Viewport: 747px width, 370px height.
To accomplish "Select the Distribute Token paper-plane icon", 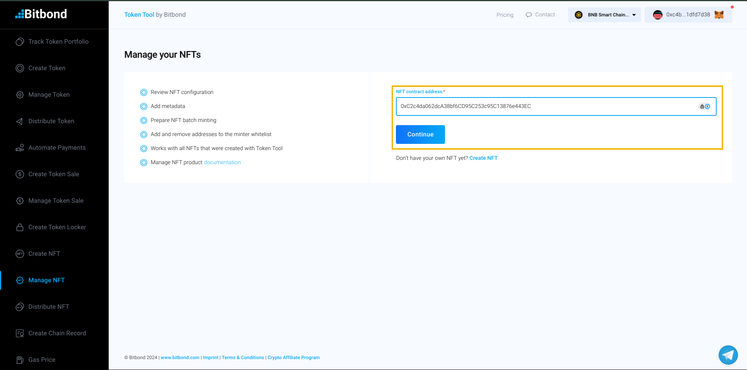I will click(20, 121).
